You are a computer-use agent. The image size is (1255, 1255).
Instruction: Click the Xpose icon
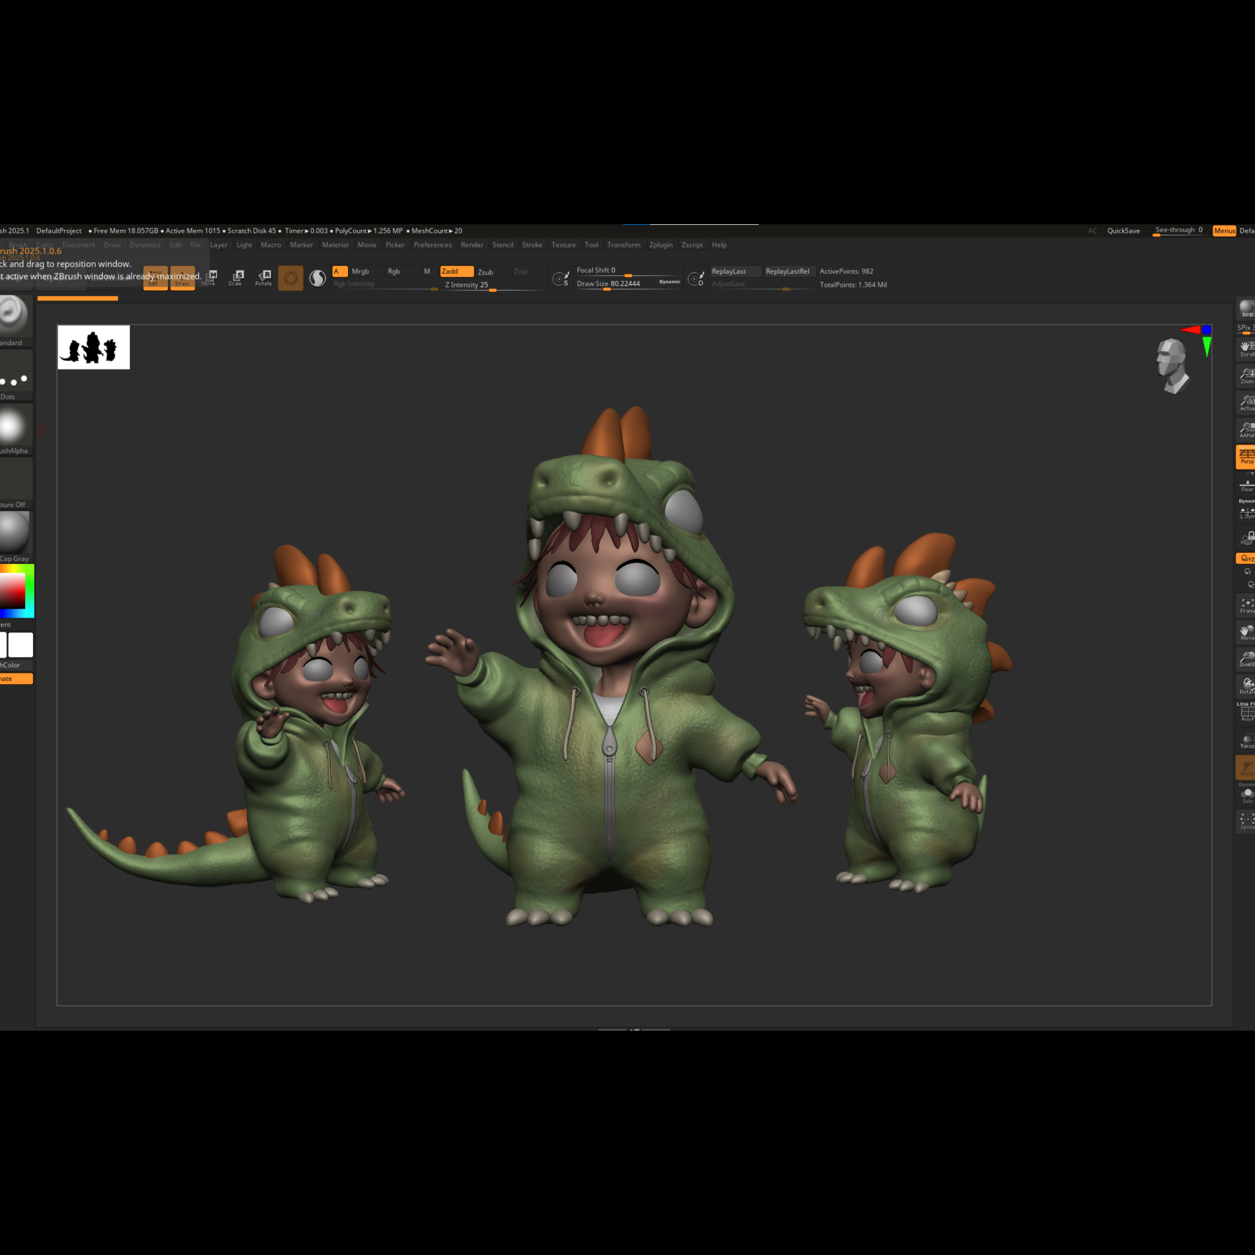click(x=1246, y=821)
